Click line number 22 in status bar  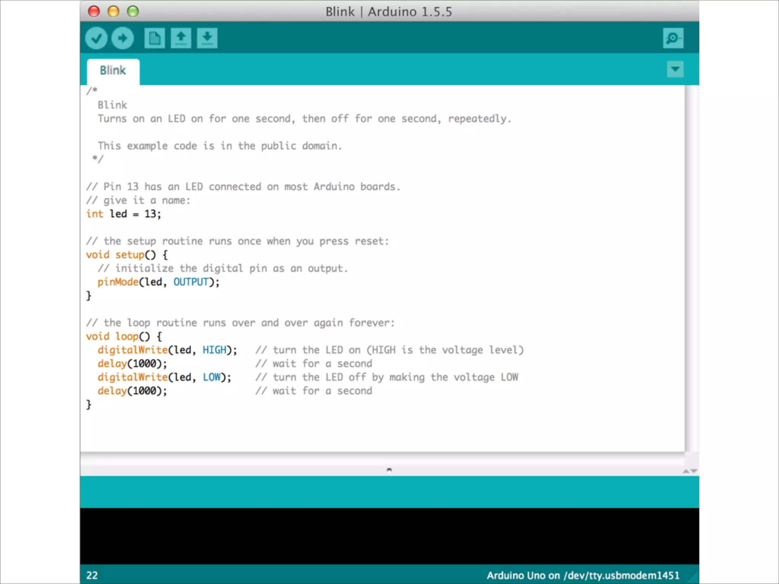pos(92,575)
